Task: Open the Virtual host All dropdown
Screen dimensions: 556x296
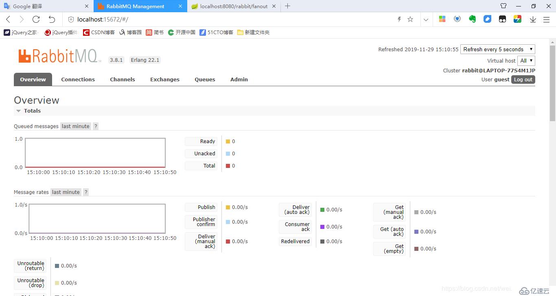Action: point(526,61)
